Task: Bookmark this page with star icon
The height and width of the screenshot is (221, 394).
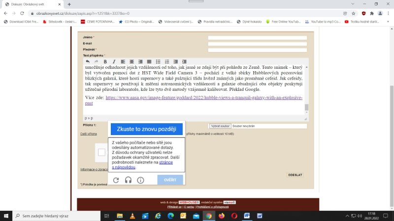Action: click(354, 13)
